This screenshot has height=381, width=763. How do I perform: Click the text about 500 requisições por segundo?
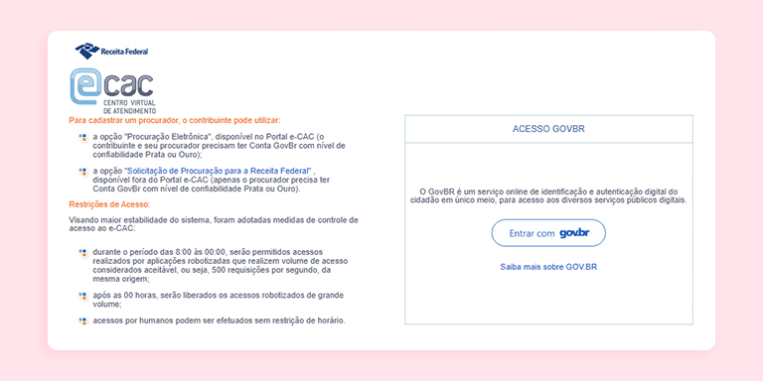pyautogui.click(x=220, y=266)
